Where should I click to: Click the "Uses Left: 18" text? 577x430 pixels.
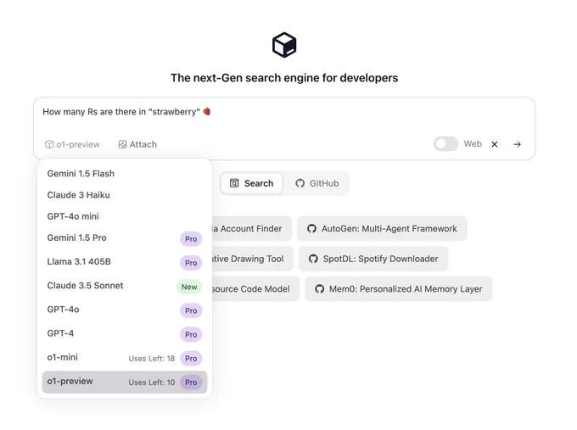tap(152, 359)
